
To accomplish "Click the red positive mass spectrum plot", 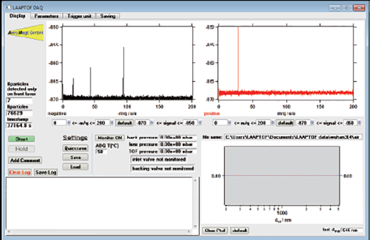I will [x=286, y=63].
